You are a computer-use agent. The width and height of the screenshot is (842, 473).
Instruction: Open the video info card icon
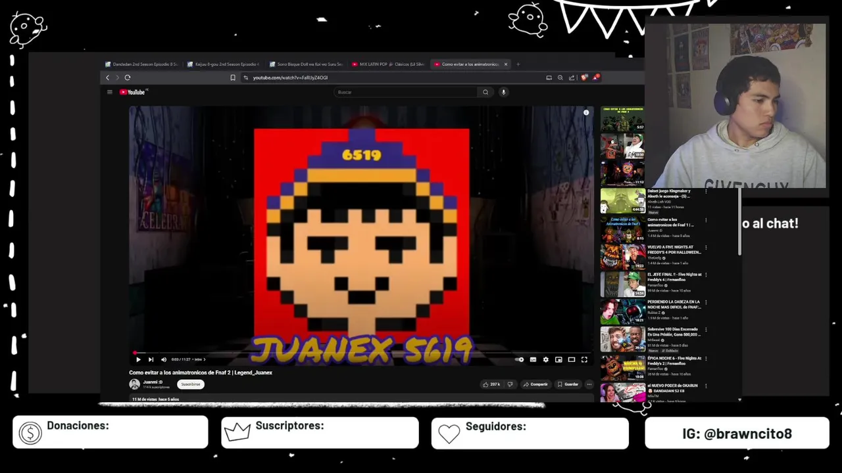586,113
